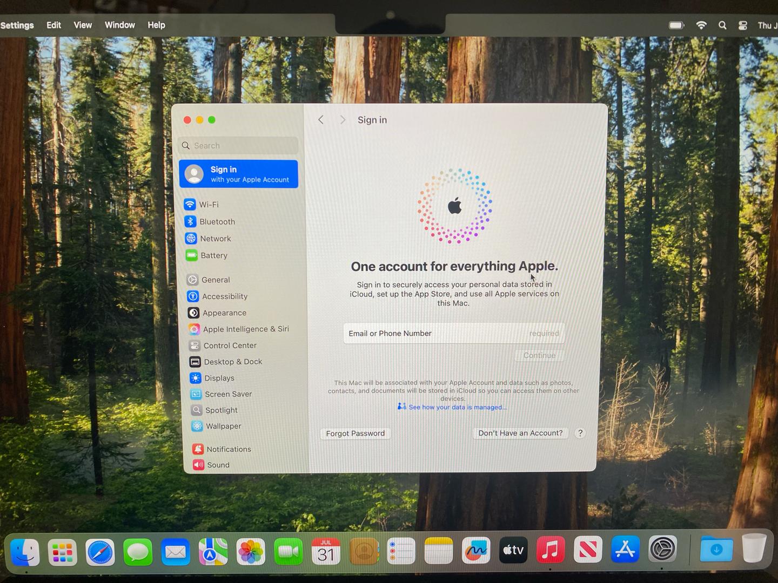Launch Music from the Dock
Screen dimensions: 778x583
click(x=551, y=550)
